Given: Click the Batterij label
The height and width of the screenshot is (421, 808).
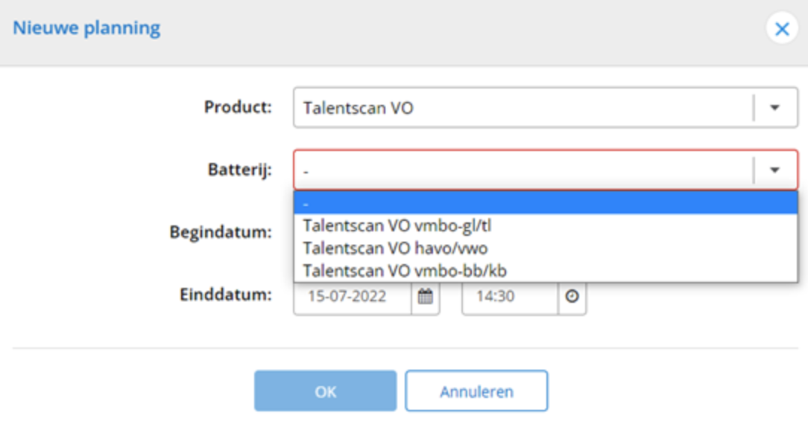Looking at the screenshot, I should tap(240, 170).
